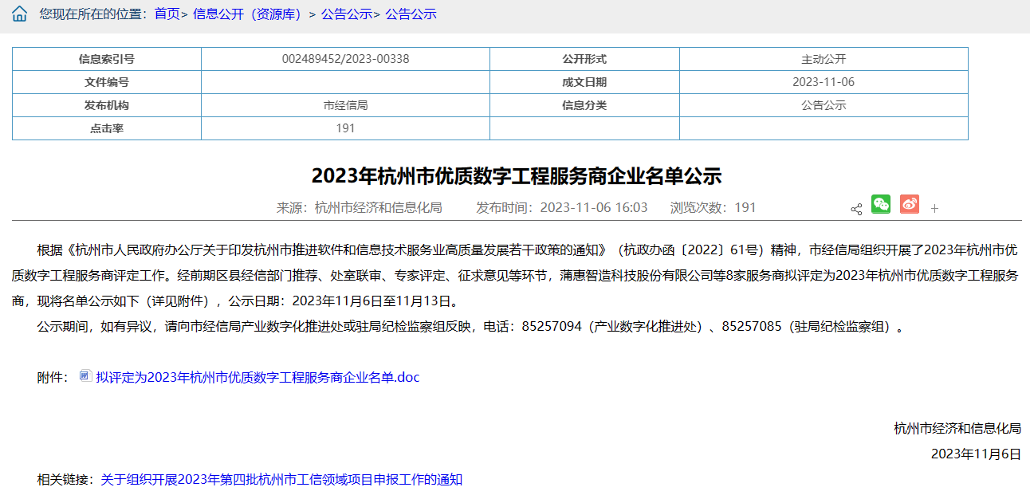Click the 成文日期 value 2023-11-06
This screenshot has width=1030, height=499.
click(824, 82)
